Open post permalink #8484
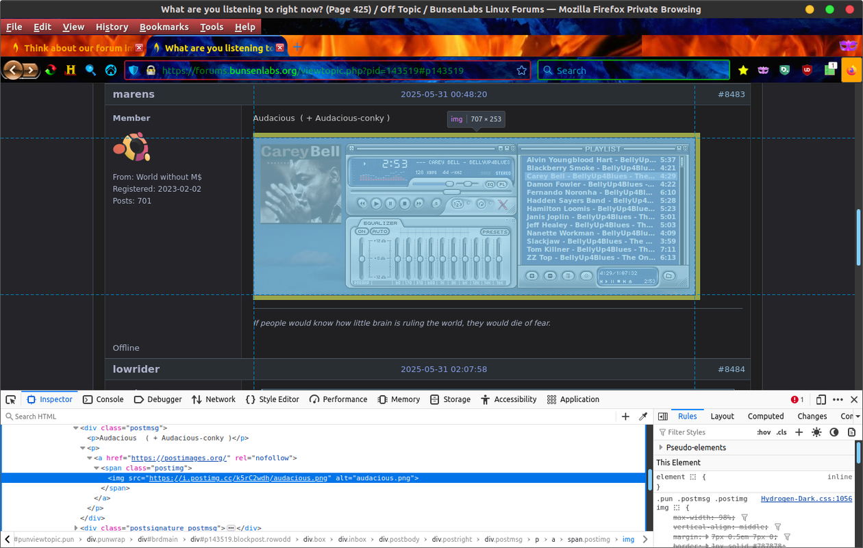 click(x=731, y=369)
